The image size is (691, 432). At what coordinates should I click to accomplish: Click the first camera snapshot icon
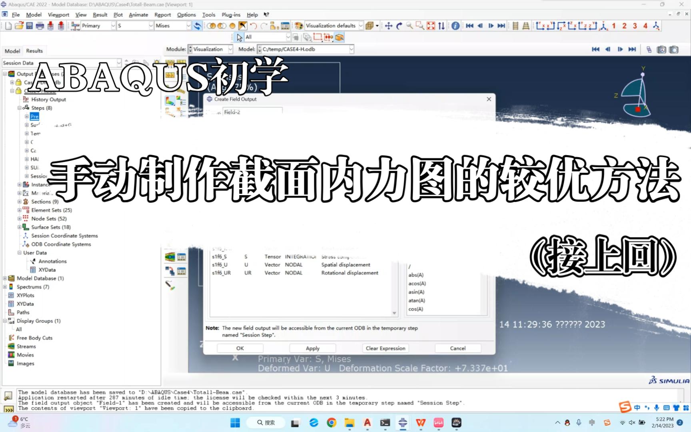(661, 49)
